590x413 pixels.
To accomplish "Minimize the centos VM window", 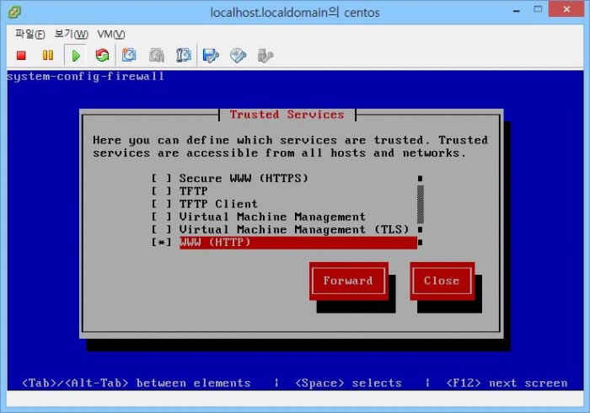I will pos(517,10).
